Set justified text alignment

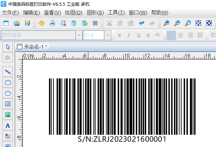click(200, 35)
